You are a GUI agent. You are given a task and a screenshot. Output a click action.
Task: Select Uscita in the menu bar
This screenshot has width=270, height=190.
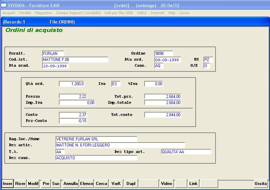(184, 13)
